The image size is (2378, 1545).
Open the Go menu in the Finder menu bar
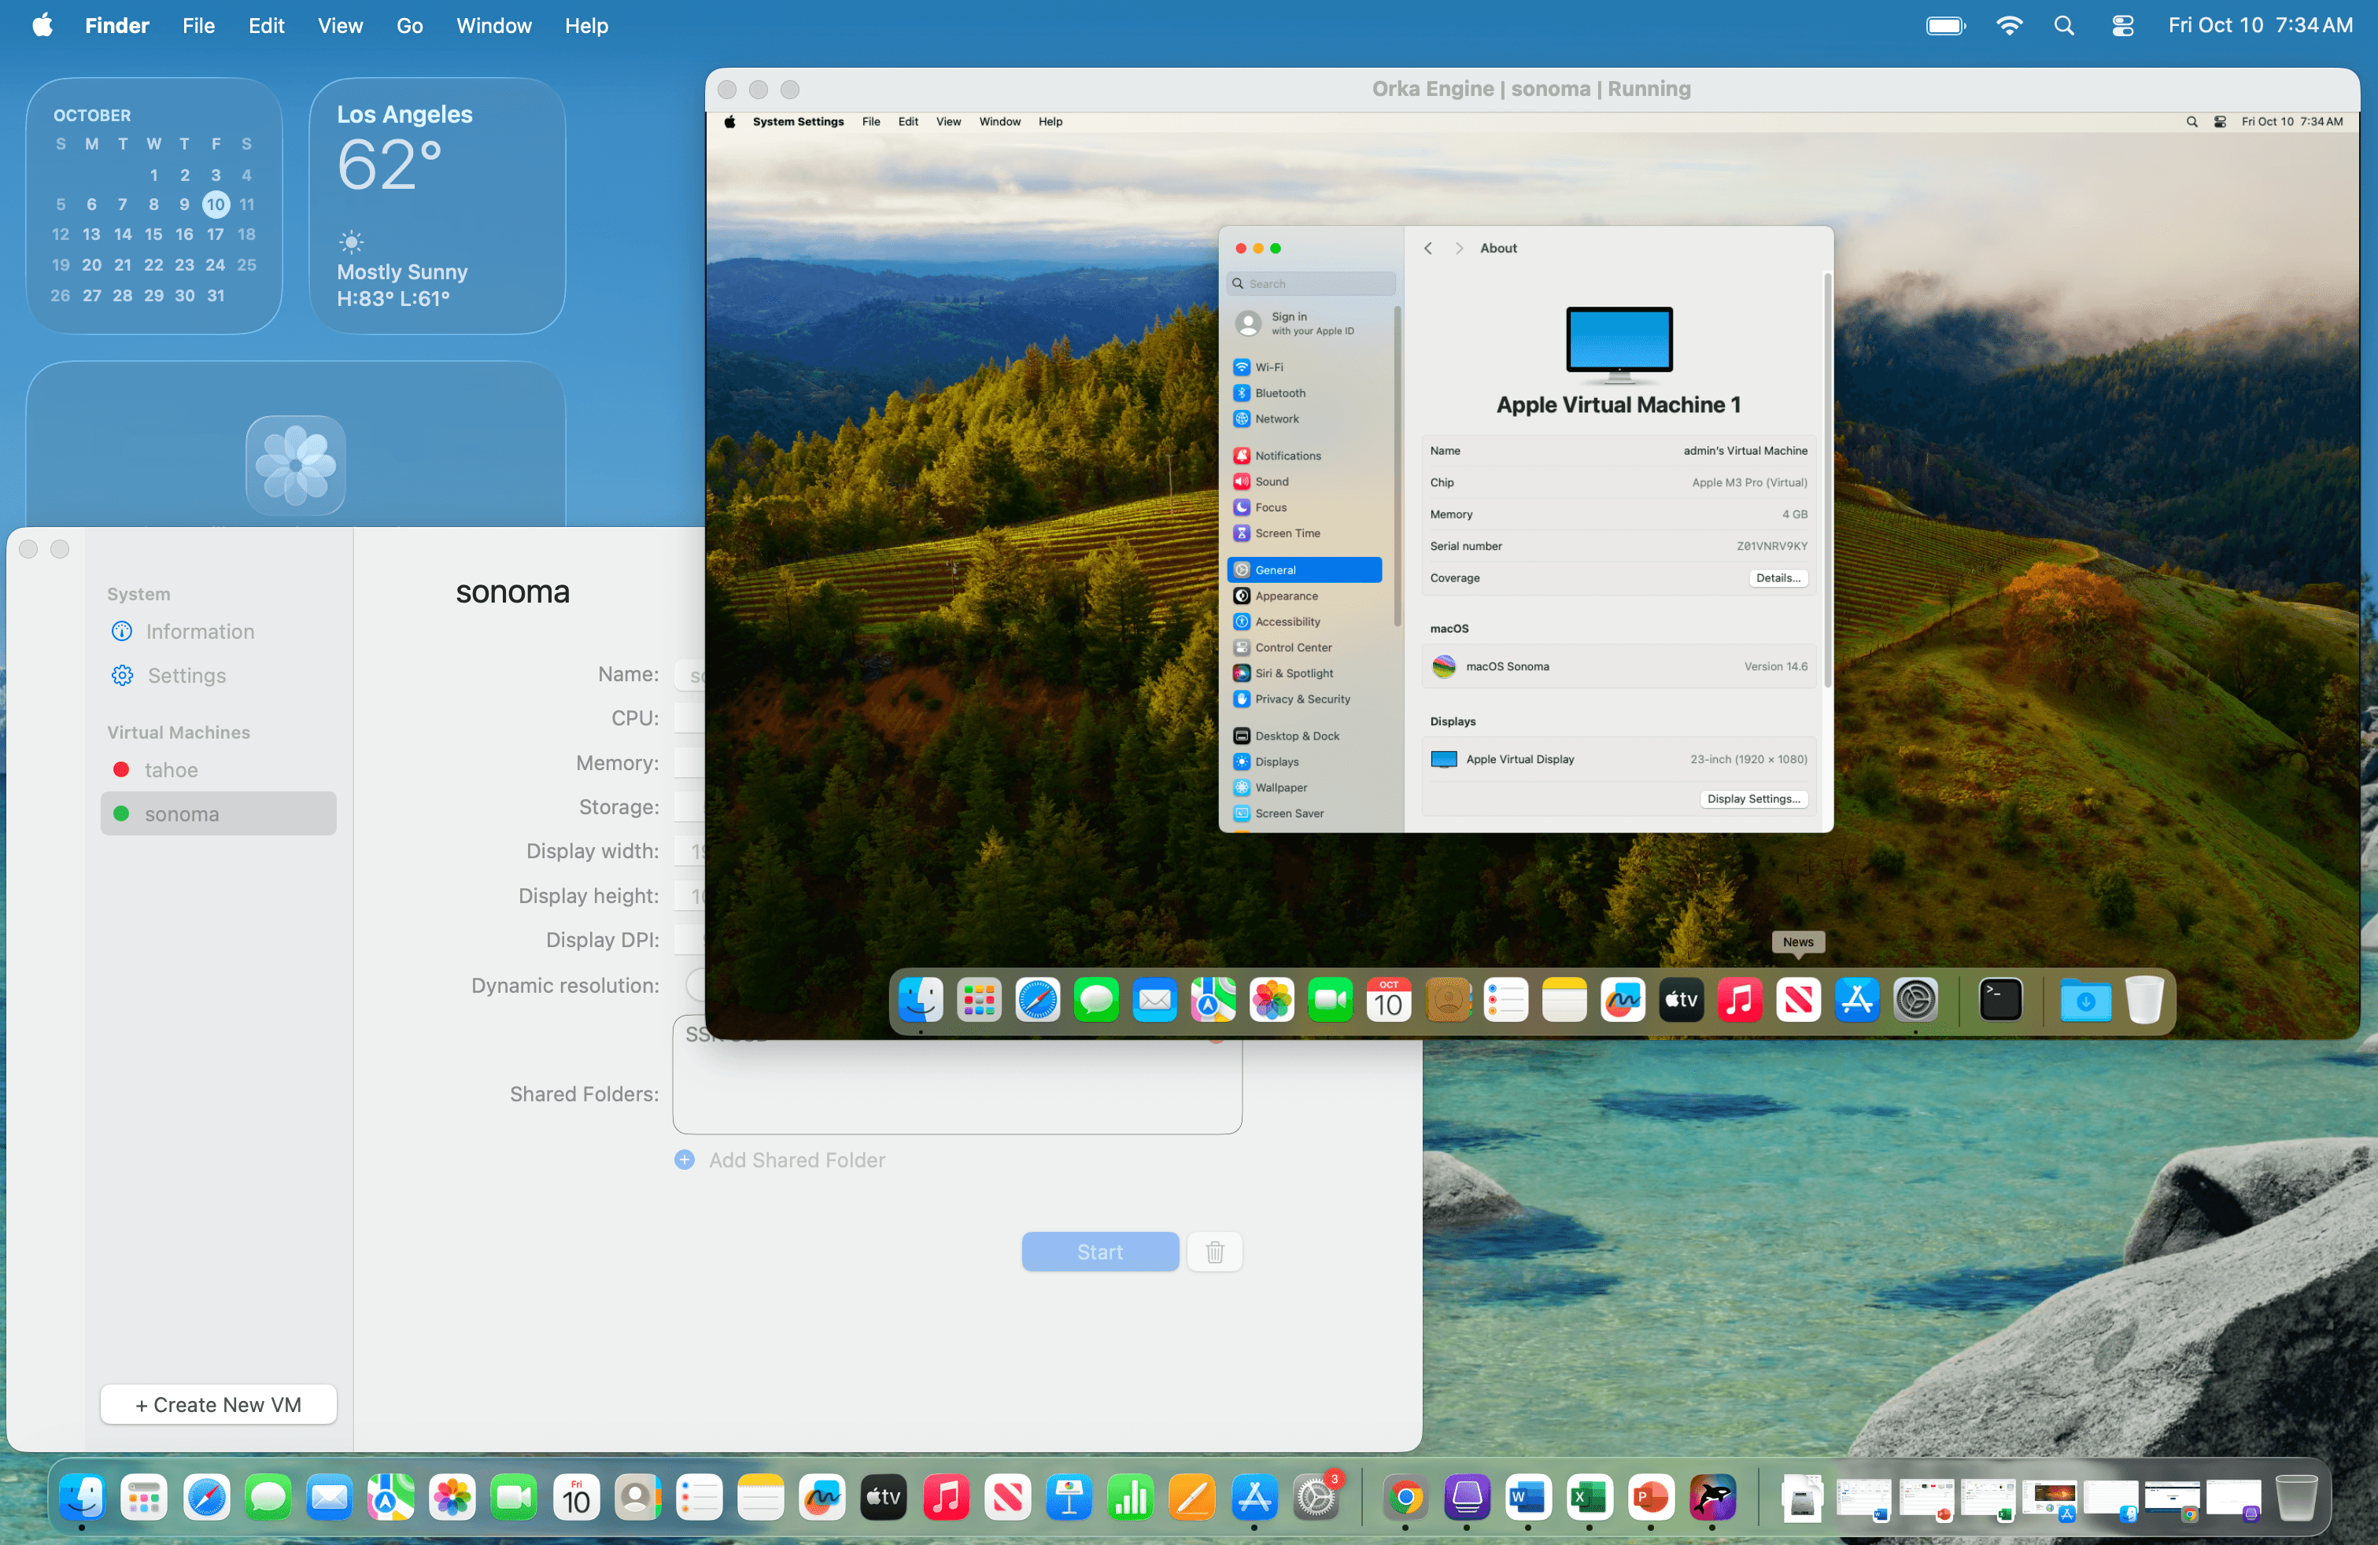tap(410, 25)
